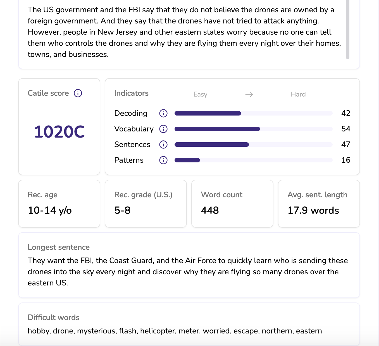Click the Decoding info icon
Viewport: 379px width, 346px height.
163,113
